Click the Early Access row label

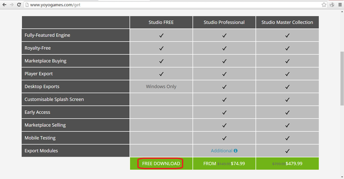coord(37,112)
